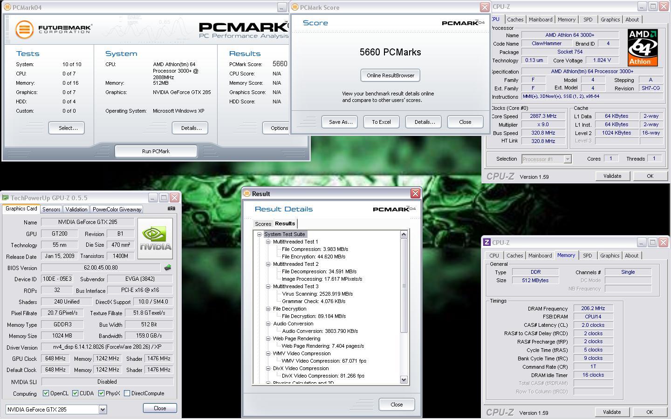Click the Online ResultBrowser button

point(390,75)
